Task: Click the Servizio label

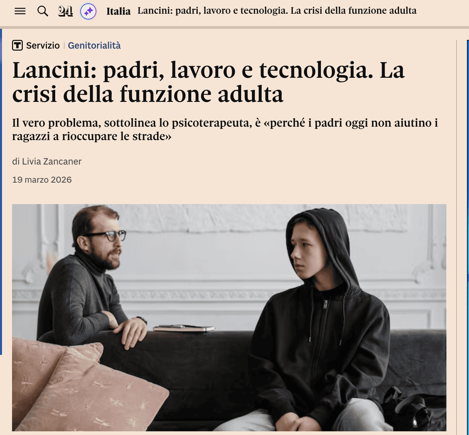Action: (43, 45)
